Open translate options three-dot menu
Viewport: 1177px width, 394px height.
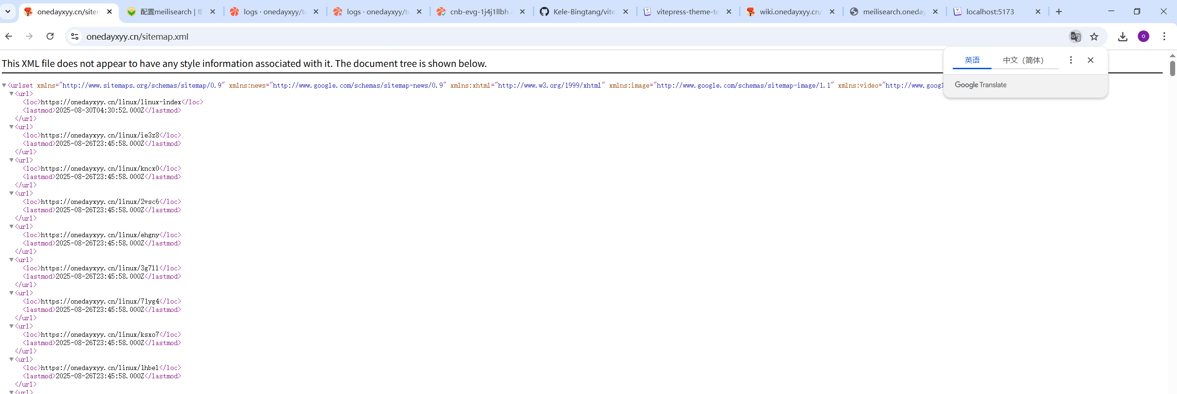click(1071, 60)
